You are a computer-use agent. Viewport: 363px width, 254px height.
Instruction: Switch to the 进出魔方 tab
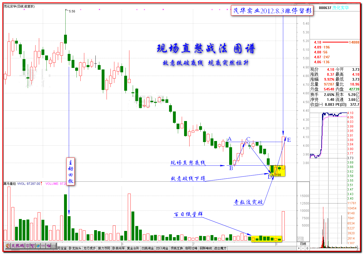[x=220, y=248]
